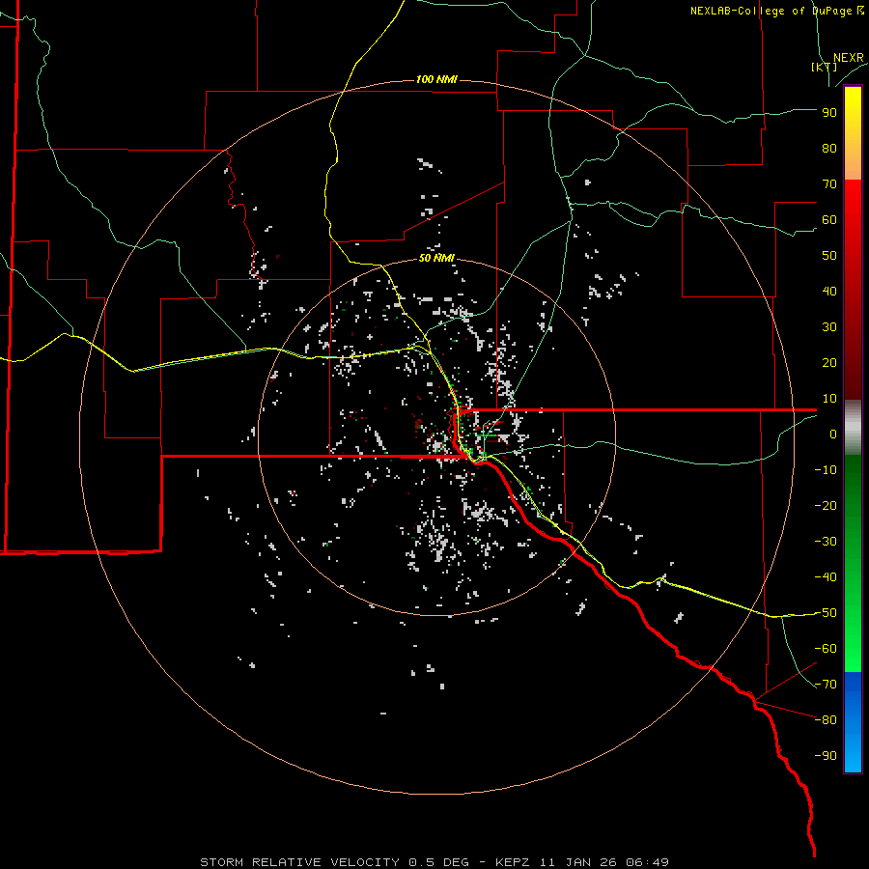Viewport: 869px width, 869px height.
Task: Click the 50 NMI range ring label
Action: (x=436, y=258)
